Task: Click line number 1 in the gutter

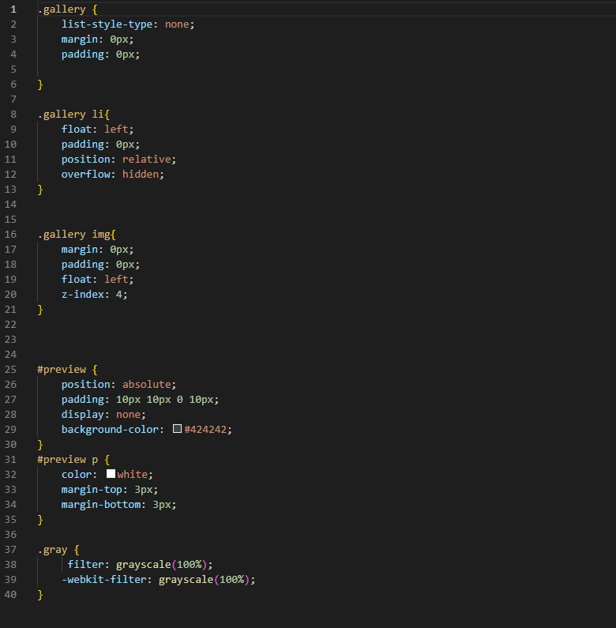Action: click(x=13, y=9)
